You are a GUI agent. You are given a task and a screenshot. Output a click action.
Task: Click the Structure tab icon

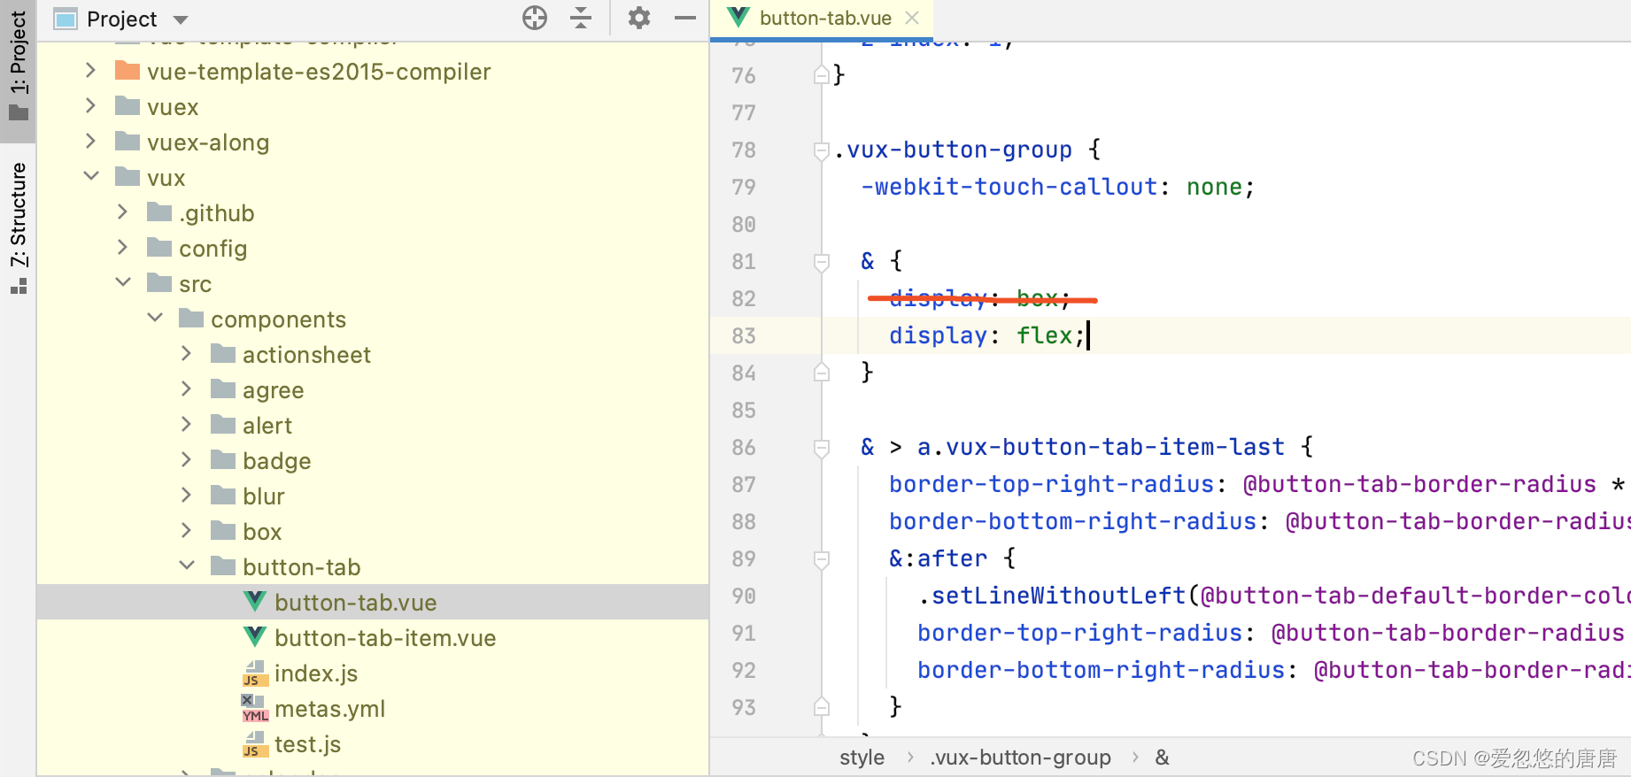pyautogui.click(x=18, y=286)
